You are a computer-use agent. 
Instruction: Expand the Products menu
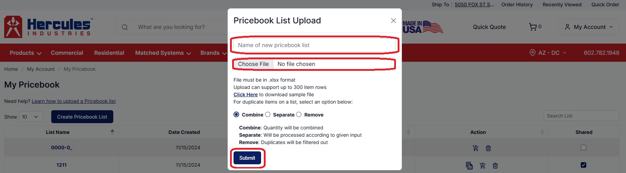pos(25,53)
